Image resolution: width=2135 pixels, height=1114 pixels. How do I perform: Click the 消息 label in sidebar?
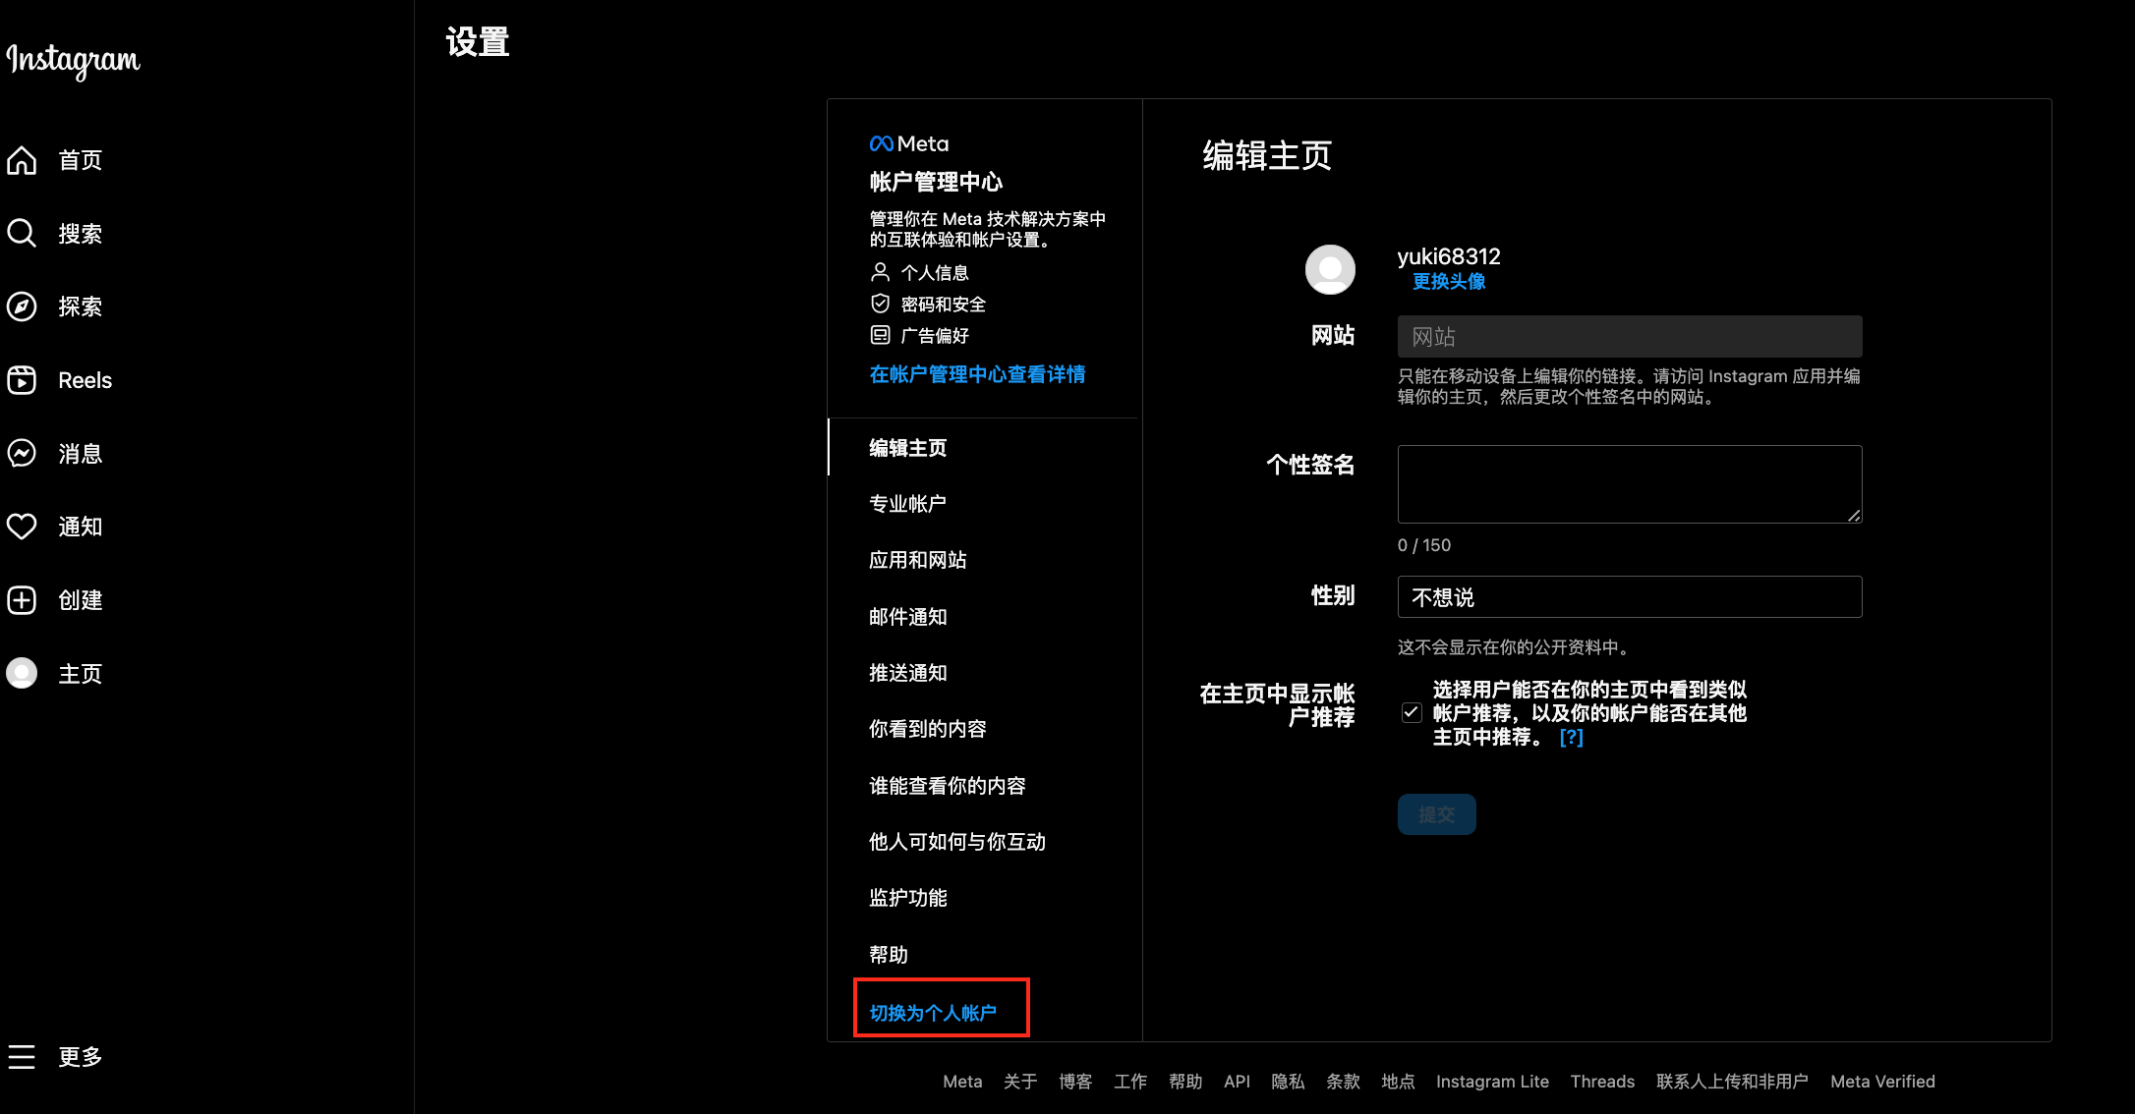81,454
